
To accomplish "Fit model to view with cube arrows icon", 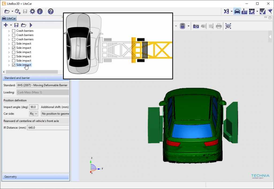I will point(228,26).
